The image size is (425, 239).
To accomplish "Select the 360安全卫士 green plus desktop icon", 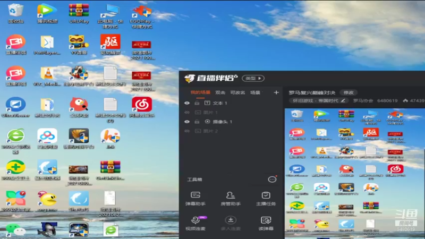I will pos(15,170).
